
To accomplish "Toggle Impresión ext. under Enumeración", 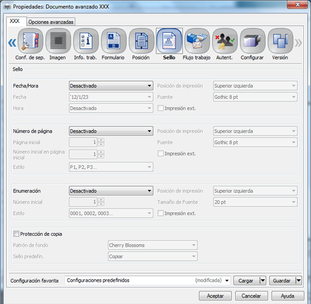I will [x=161, y=213].
